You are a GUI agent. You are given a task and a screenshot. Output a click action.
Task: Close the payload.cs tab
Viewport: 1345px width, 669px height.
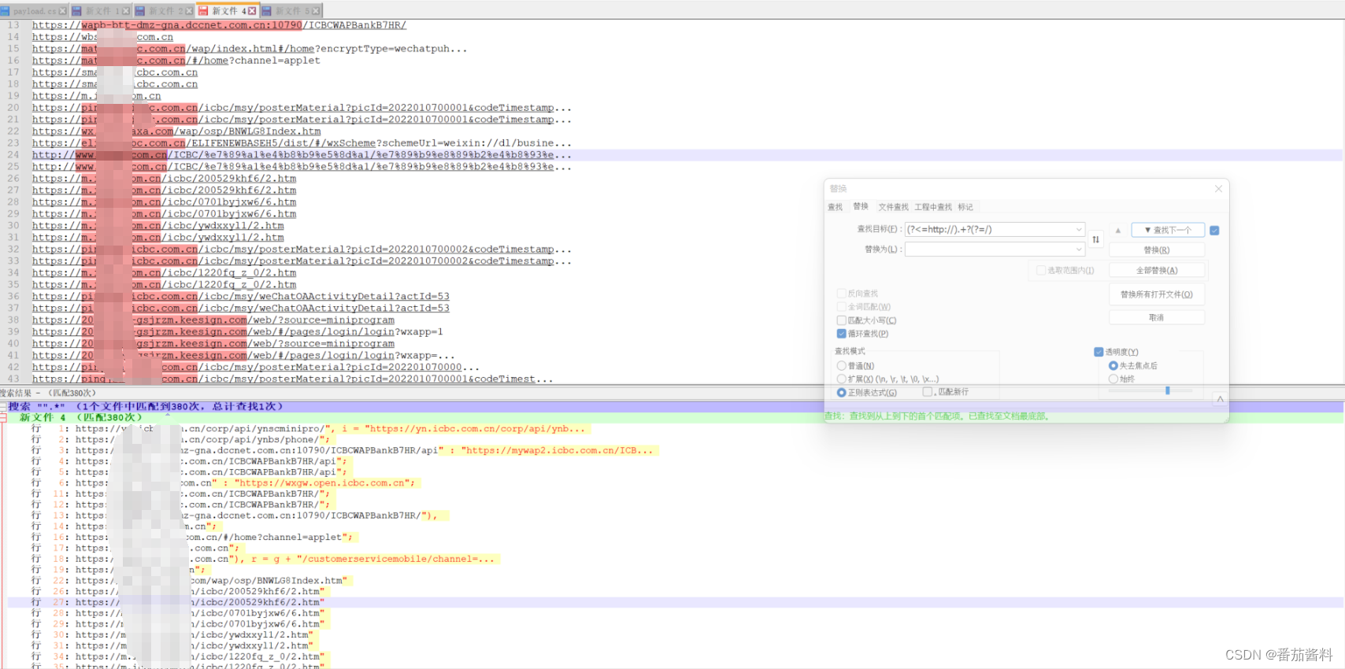click(x=63, y=11)
